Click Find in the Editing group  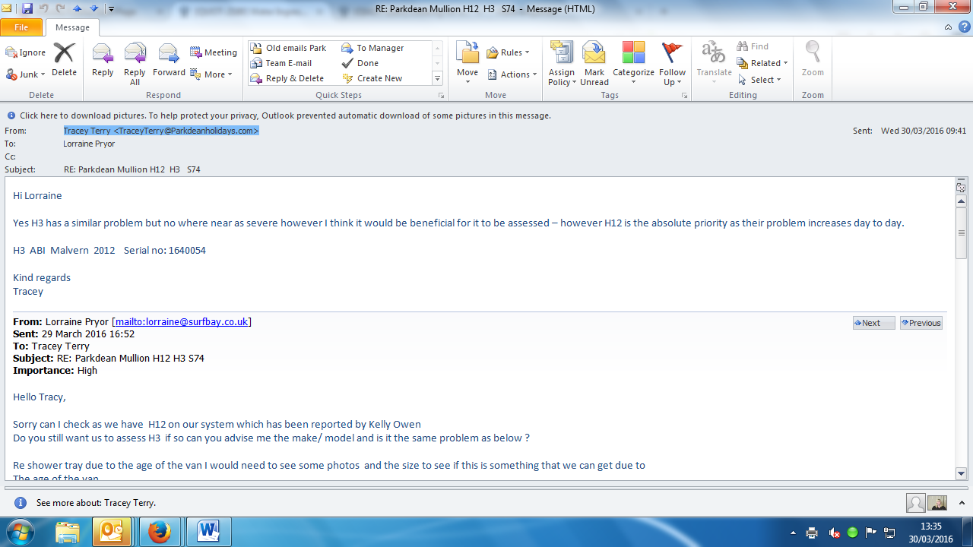[753, 46]
